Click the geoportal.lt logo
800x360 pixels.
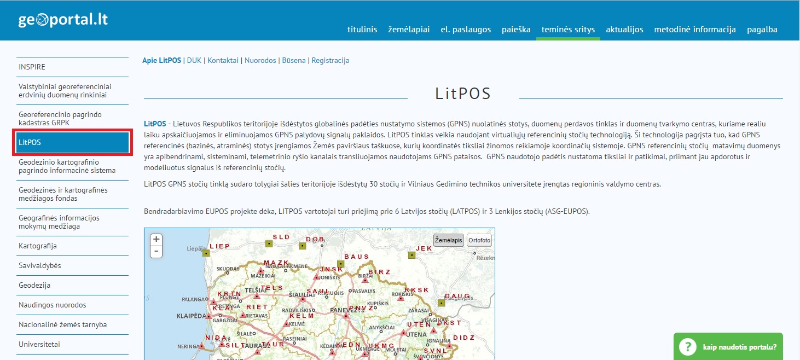click(63, 20)
